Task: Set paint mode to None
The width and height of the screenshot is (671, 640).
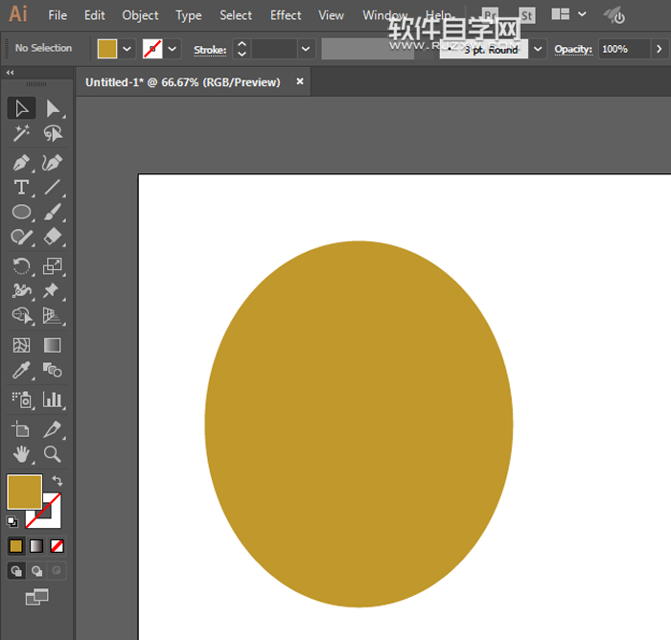Action: pos(57,546)
